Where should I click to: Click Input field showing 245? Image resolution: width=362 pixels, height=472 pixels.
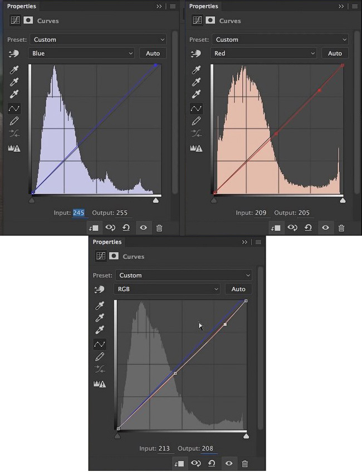[79, 213]
